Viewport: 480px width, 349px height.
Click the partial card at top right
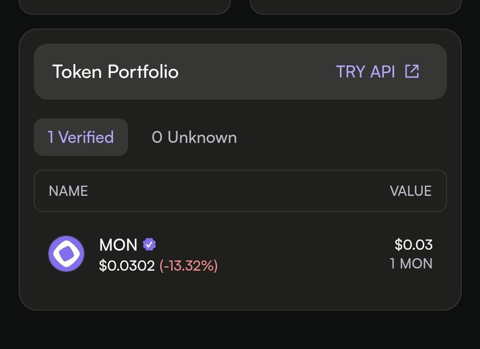[355, 6]
